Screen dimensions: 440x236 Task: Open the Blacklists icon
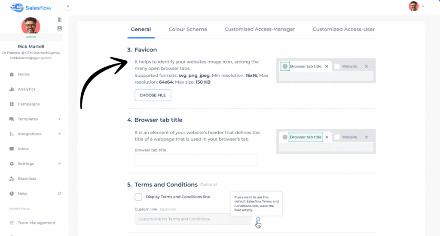[12, 179]
